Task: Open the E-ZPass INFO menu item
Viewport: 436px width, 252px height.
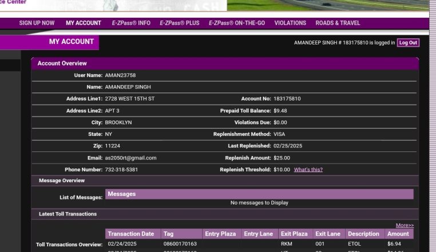Action: [x=131, y=23]
